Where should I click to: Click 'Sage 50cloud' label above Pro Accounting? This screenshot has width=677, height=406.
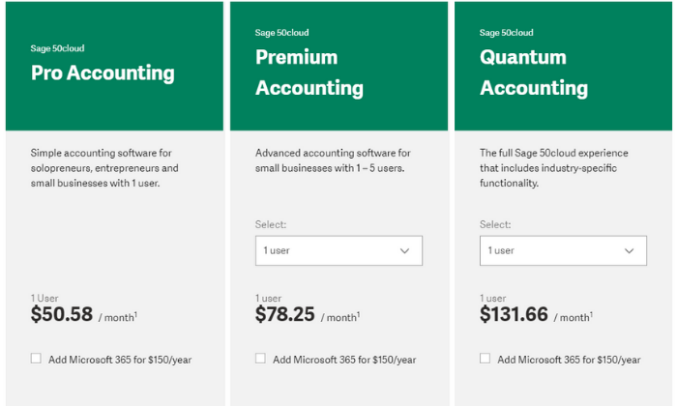57,48
